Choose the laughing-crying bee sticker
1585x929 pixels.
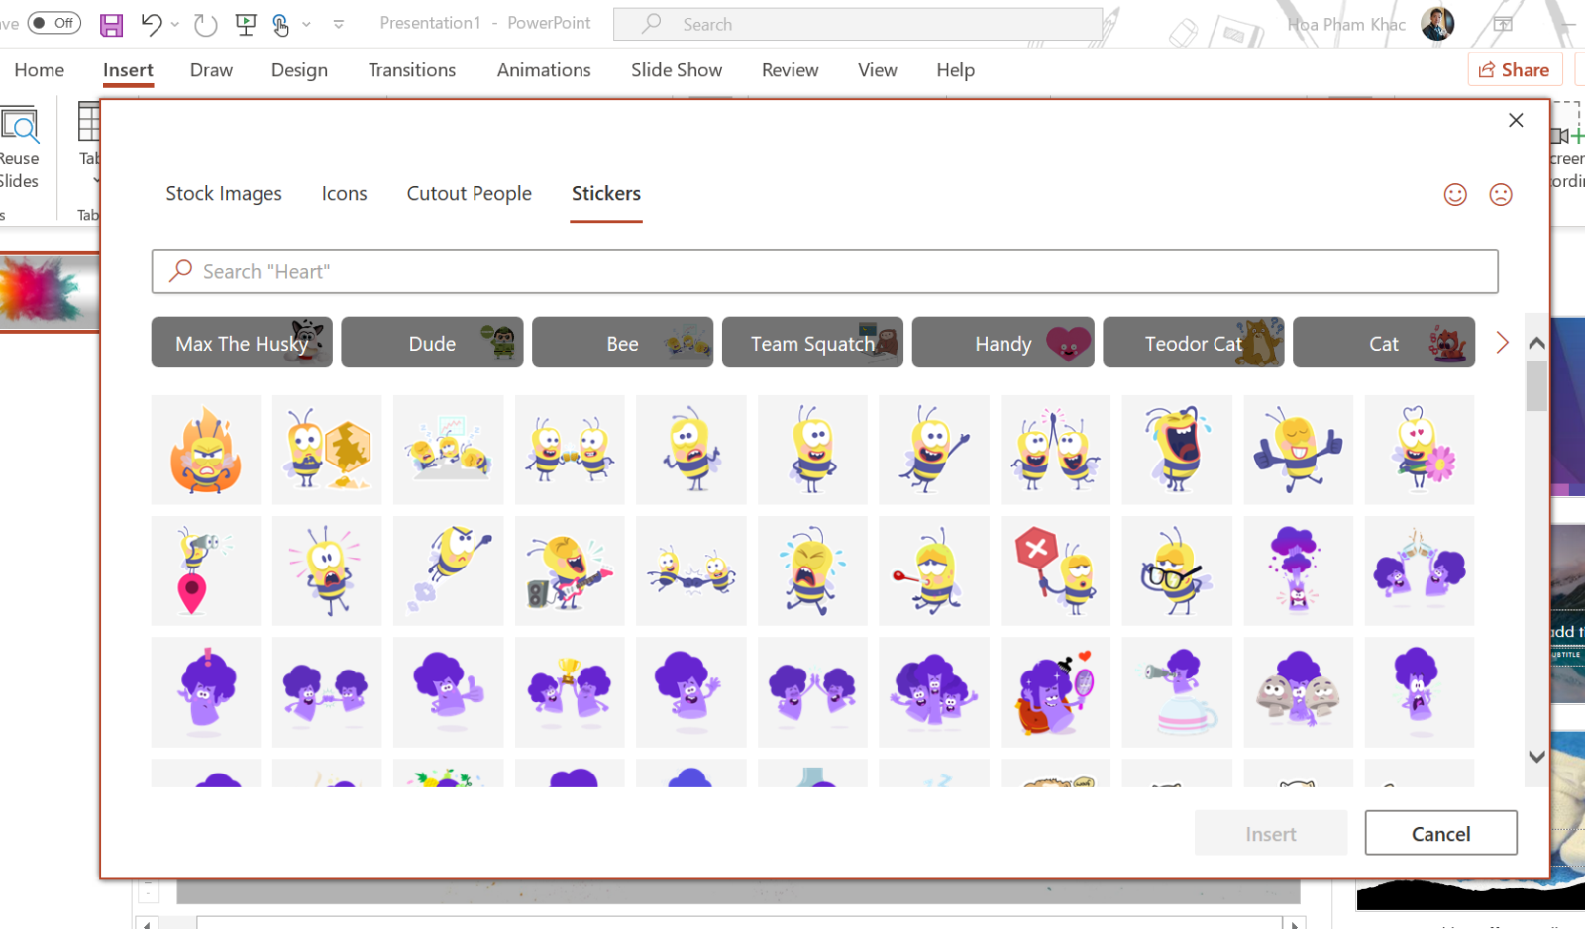(x=1177, y=450)
